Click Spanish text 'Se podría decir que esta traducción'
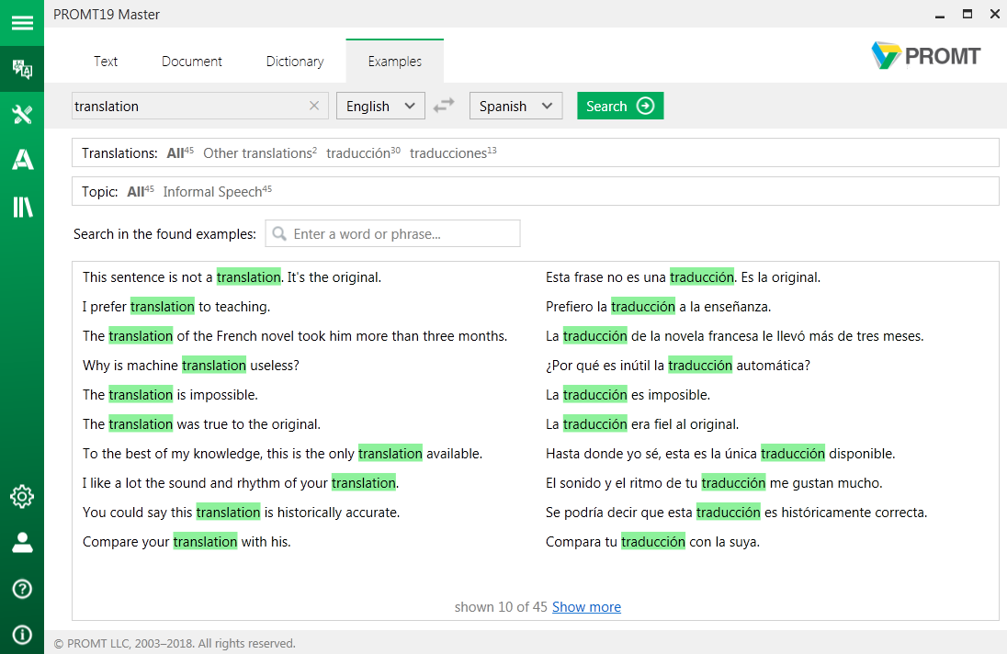The height and width of the screenshot is (654, 1007). [x=736, y=513]
